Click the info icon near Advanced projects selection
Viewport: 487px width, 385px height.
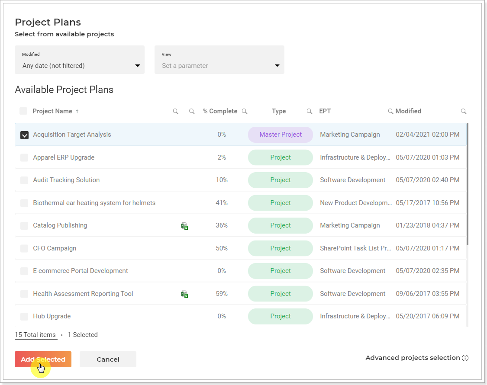(465, 358)
